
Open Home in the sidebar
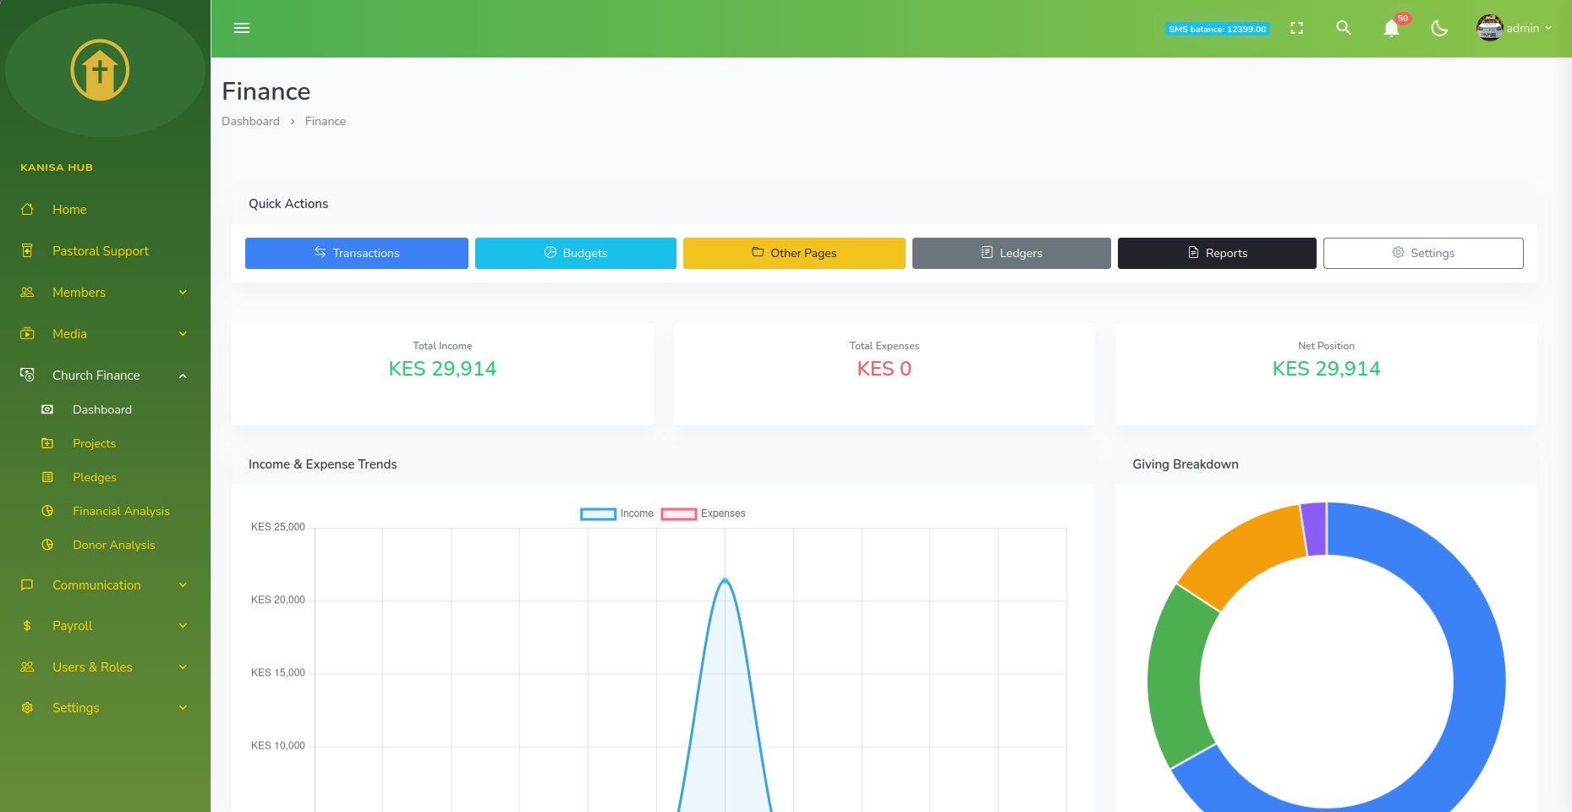(69, 209)
